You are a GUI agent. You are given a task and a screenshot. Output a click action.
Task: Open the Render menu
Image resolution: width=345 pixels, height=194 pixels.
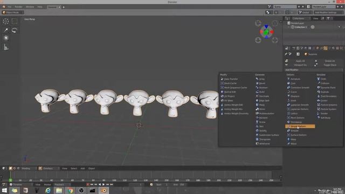pos(18,7)
